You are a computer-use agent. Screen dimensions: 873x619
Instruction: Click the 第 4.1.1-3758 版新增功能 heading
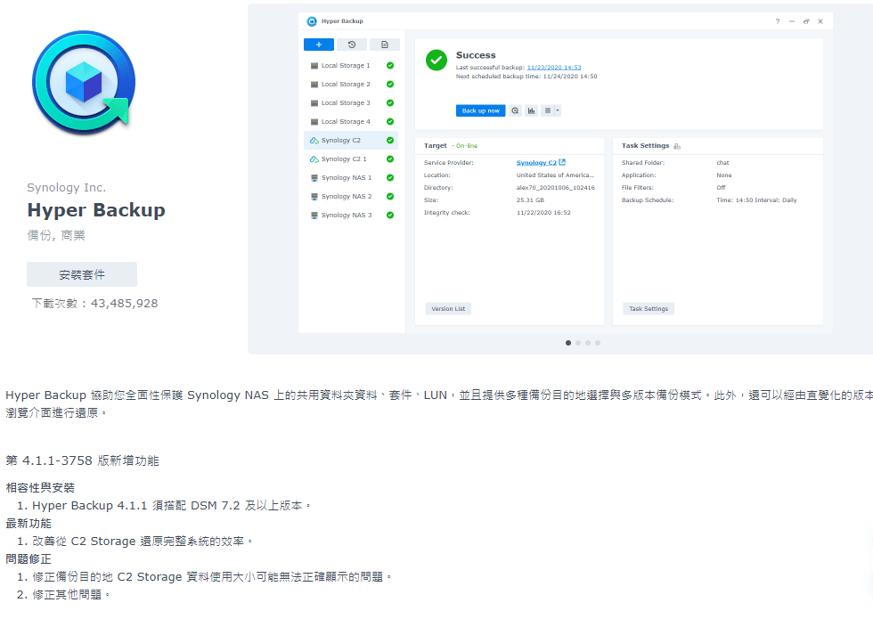[82, 461]
